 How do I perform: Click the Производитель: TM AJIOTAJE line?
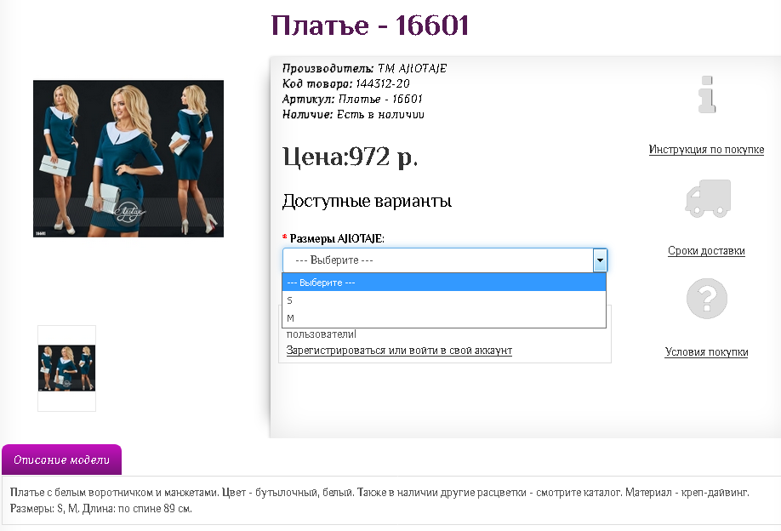[365, 68]
